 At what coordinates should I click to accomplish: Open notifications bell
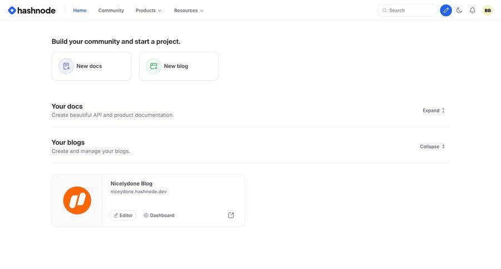click(x=472, y=11)
